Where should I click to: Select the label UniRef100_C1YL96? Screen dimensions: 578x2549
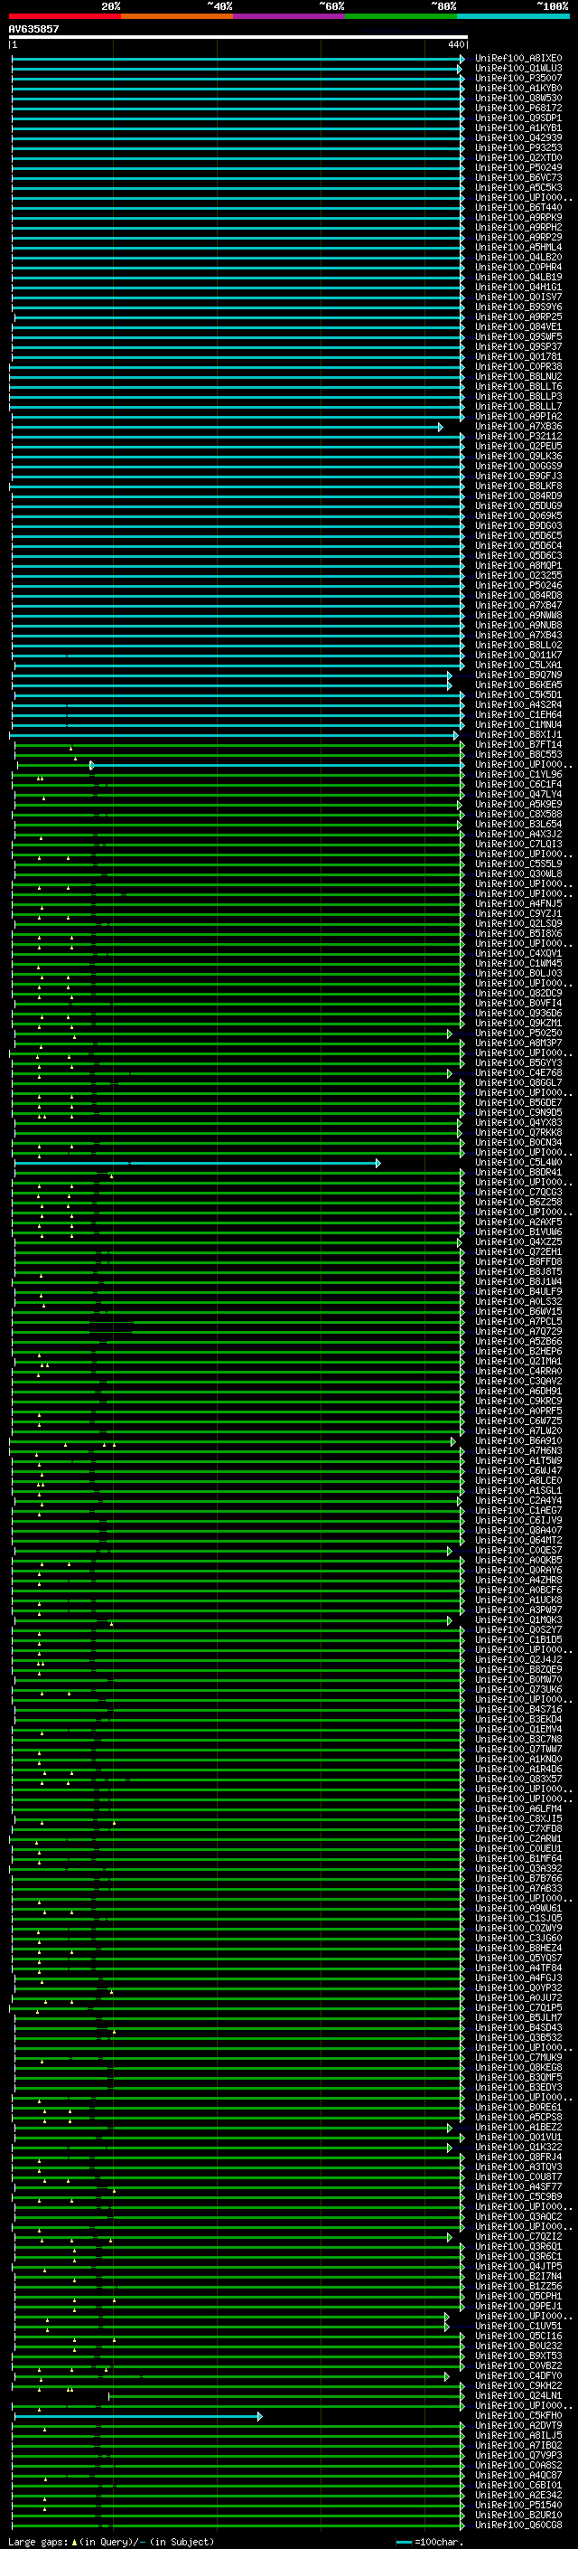point(518,774)
